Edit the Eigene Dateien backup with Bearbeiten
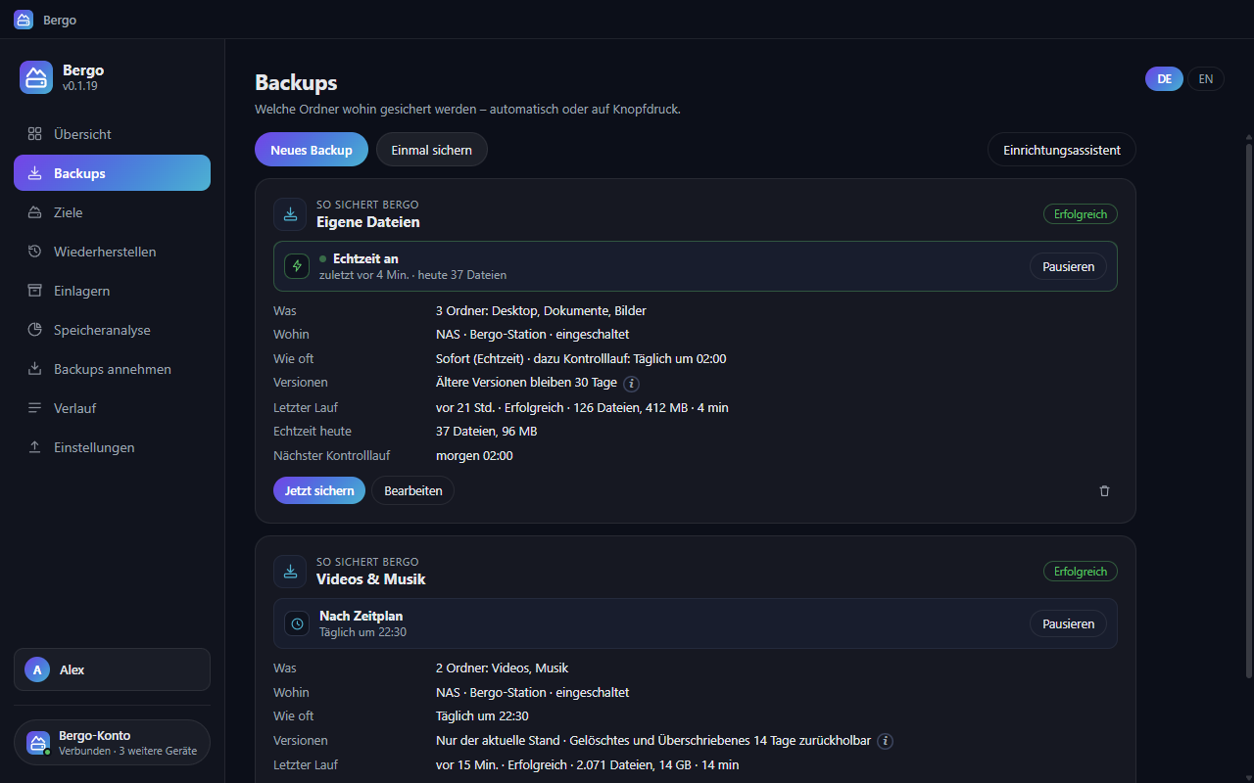1254x783 pixels. point(412,490)
